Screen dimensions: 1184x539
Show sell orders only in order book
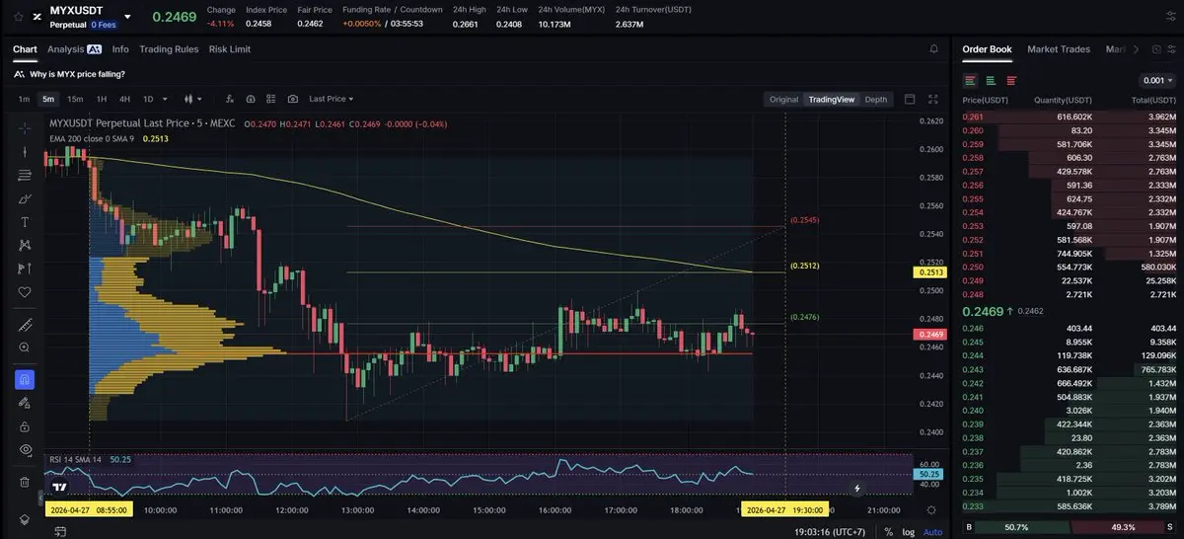tap(1010, 81)
